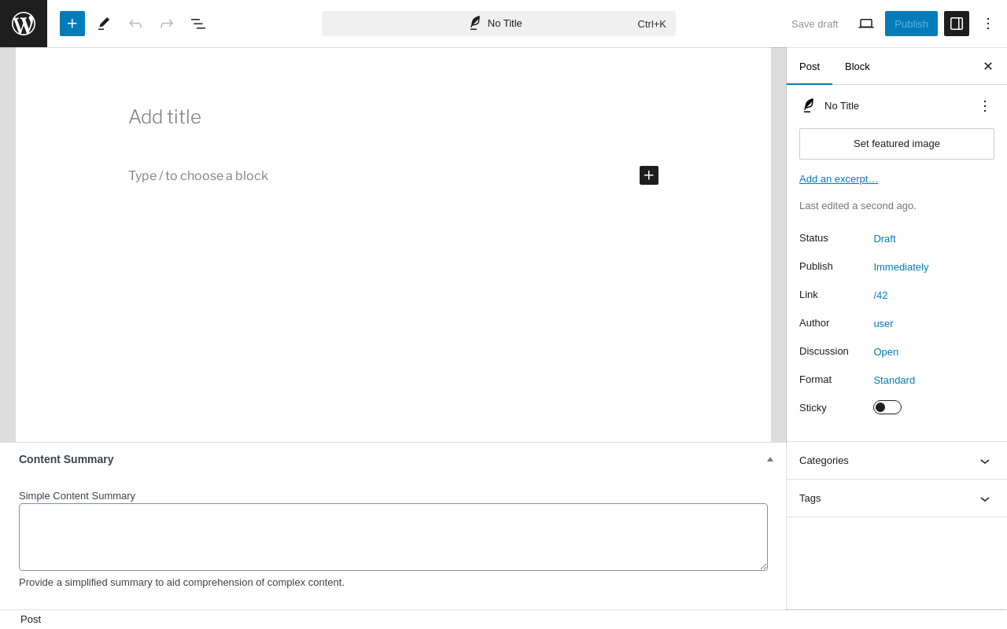The image size is (1007, 629).
Task: Toggle the Settings sidebar icon
Action: pyautogui.click(x=957, y=24)
